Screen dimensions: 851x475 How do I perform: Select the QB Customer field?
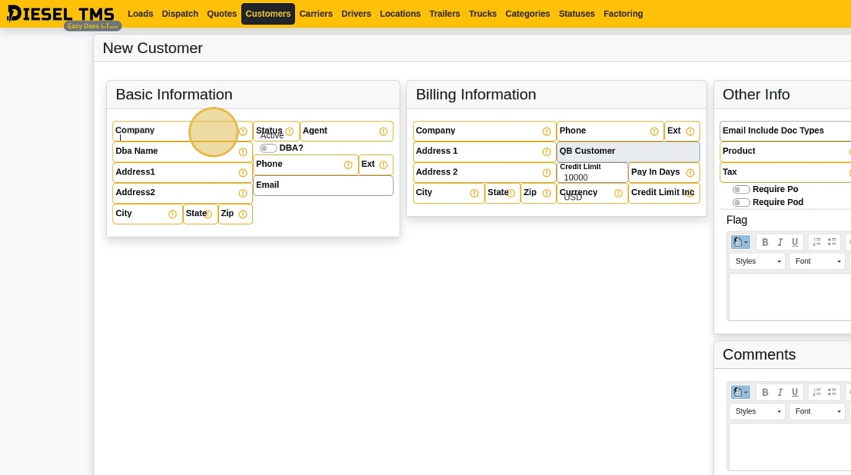[x=628, y=152]
